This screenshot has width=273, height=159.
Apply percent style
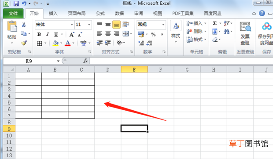tap(153, 34)
